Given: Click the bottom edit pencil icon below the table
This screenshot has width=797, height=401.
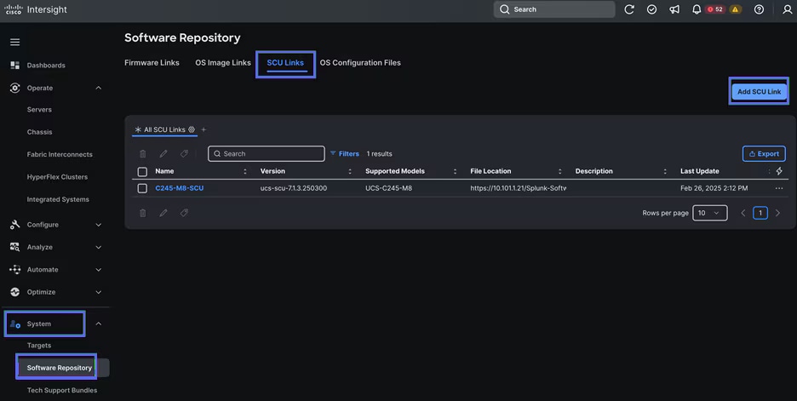Looking at the screenshot, I should (163, 213).
